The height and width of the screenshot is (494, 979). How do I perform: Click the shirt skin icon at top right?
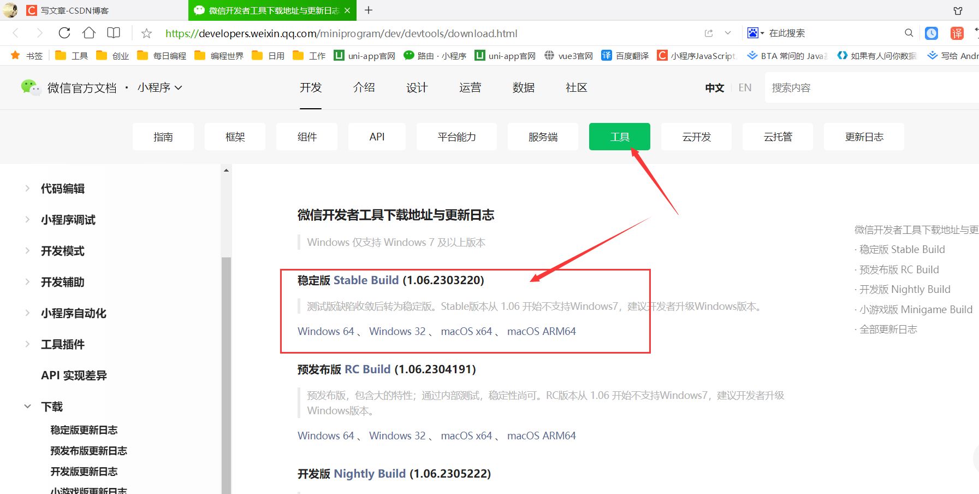click(x=958, y=10)
